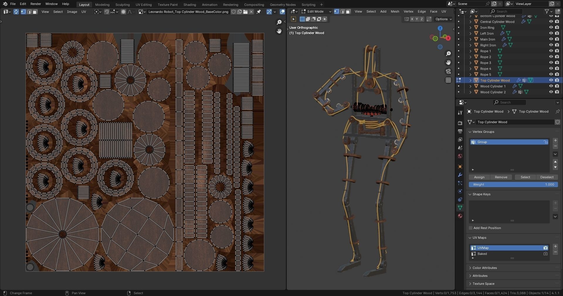
Task: Open Object properties tab
Action: click(x=460, y=167)
